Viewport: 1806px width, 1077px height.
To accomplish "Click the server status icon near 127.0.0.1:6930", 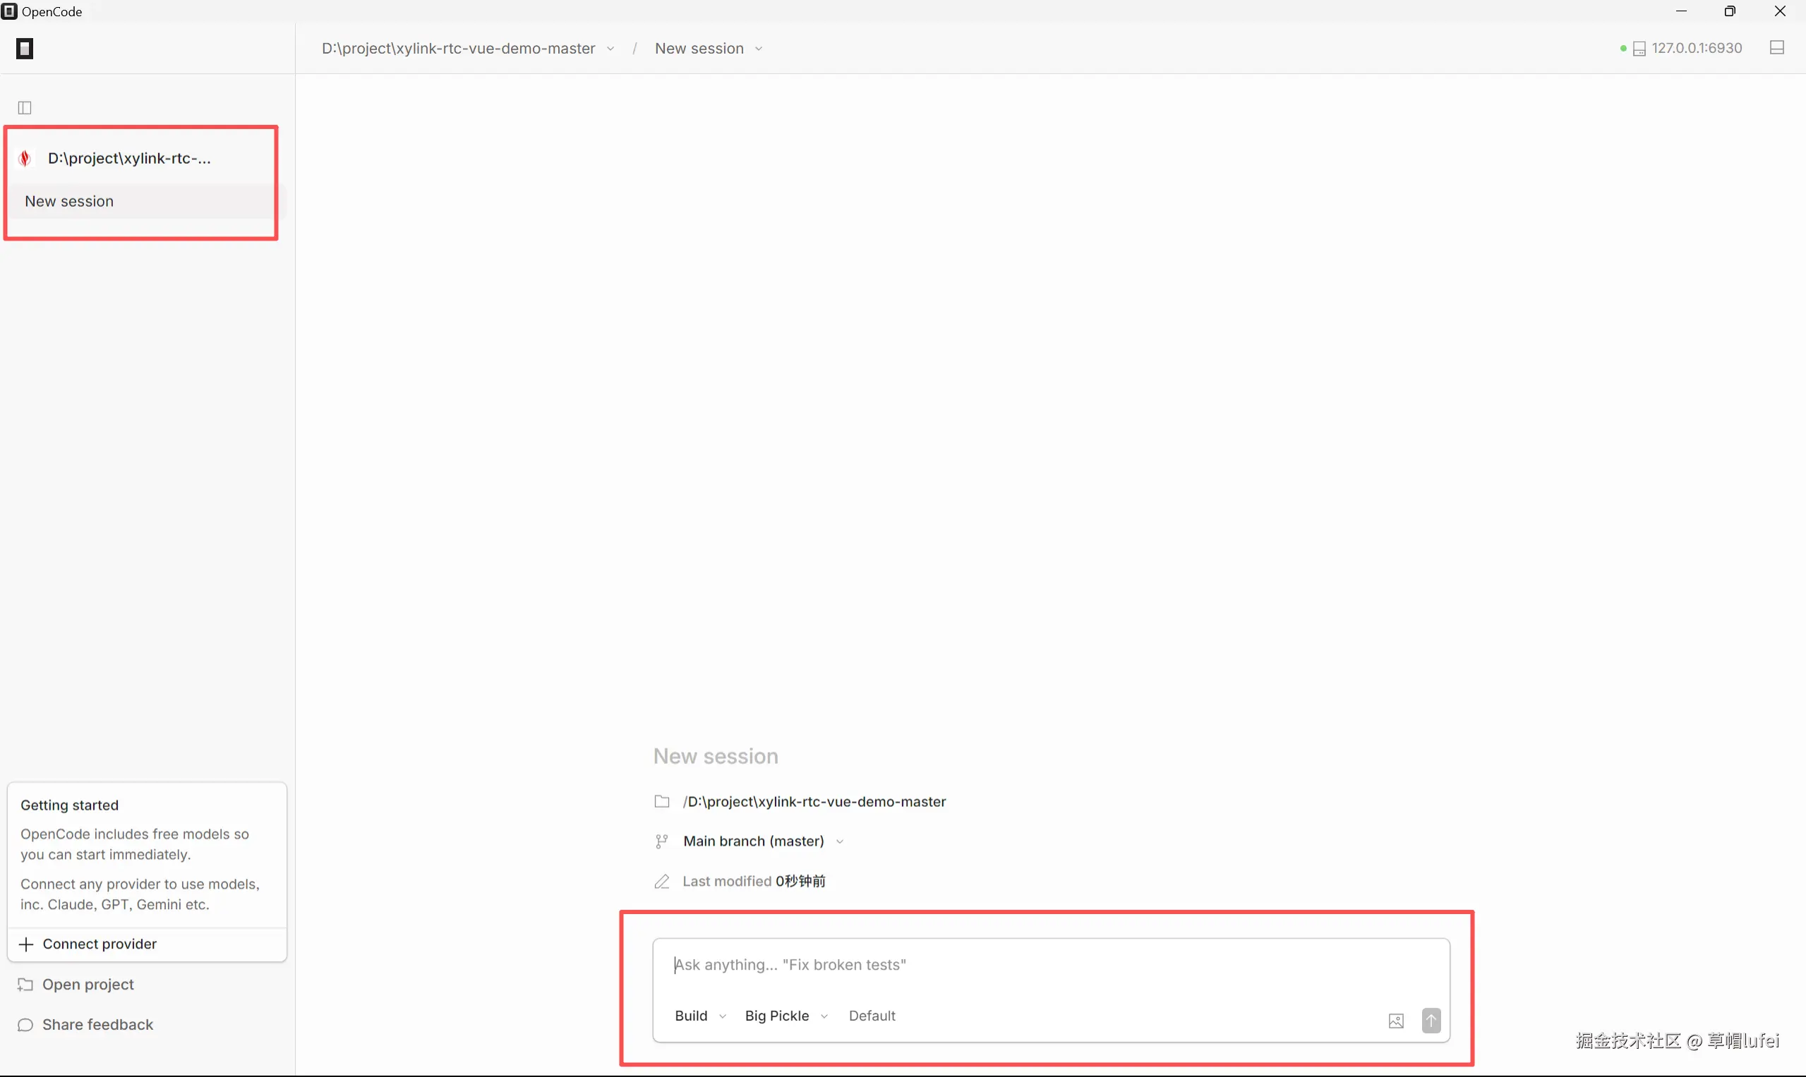I will [x=1639, y=49].
